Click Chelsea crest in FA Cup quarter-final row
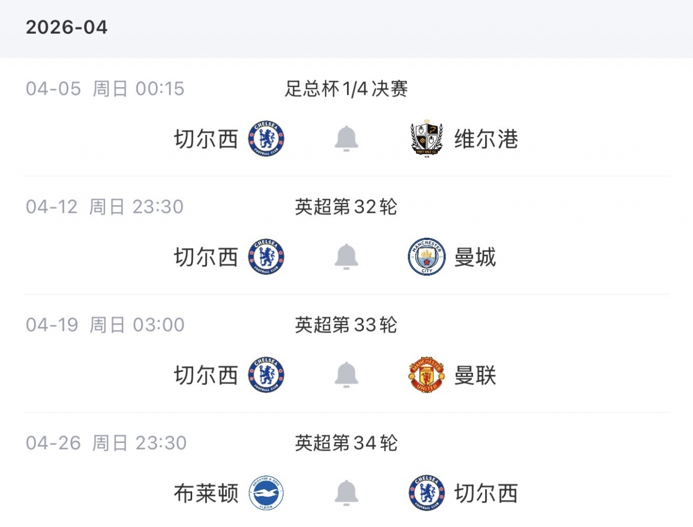 click(x=266, y=139)
